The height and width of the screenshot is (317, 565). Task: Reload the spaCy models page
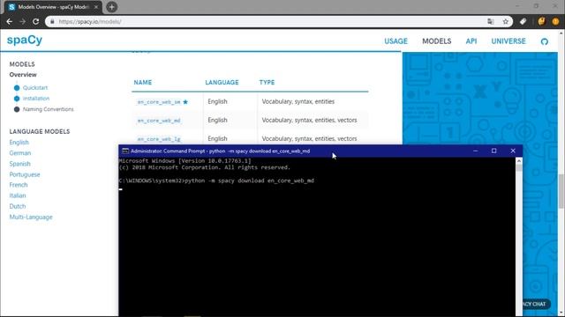click(35, 21)
